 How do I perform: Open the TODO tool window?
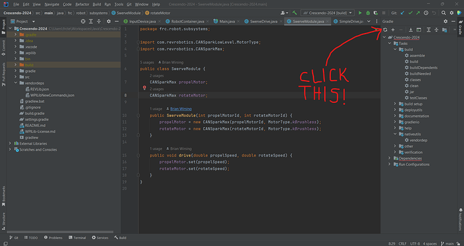(31, 238)
